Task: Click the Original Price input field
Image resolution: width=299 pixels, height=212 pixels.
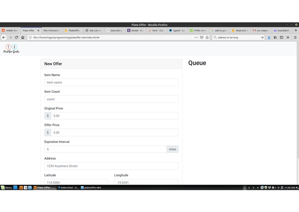Action: coord(114,116)
